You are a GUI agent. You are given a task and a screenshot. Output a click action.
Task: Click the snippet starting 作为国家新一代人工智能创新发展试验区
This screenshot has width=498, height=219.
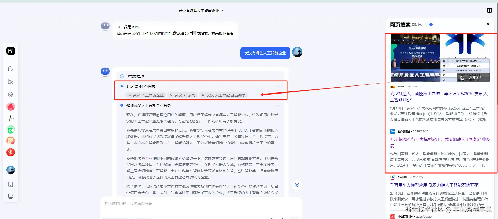440,160
